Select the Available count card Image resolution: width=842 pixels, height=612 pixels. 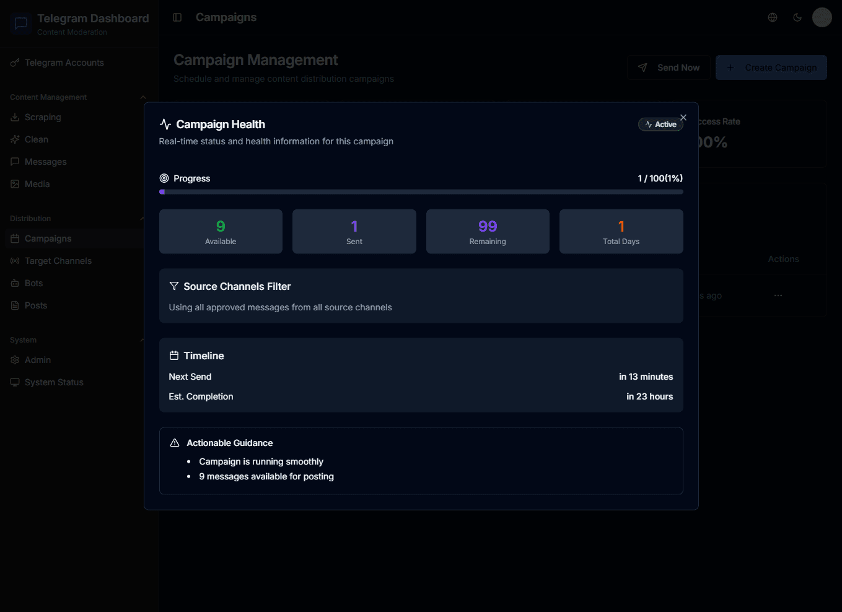[x=221, y=232]
